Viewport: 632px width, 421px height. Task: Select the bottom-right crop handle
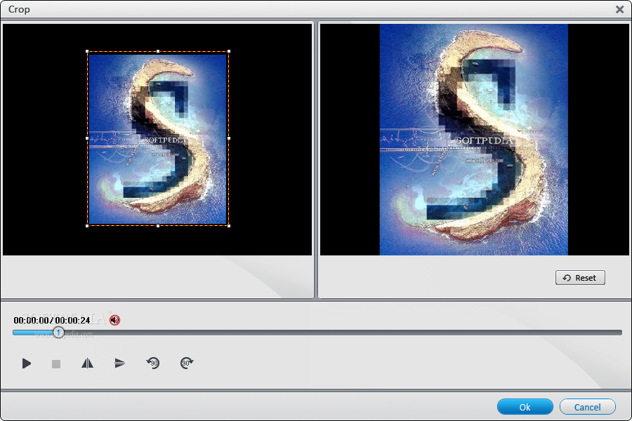coord(229,226)
